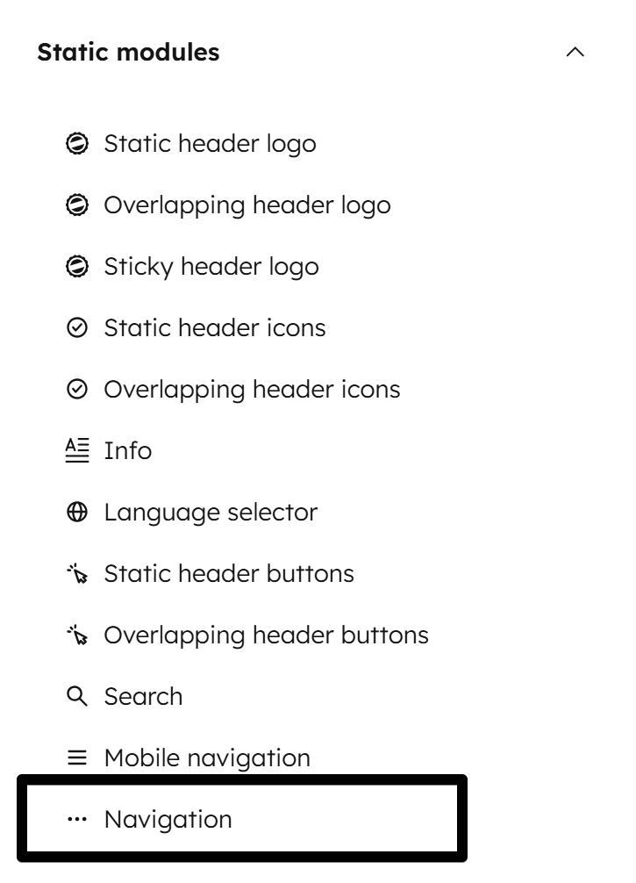Click the hamburger icon for Mobile navigation

click(x=78, y=757)
